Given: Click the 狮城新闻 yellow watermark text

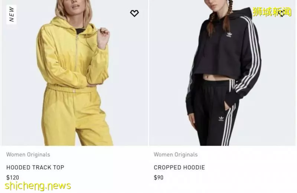Looking at the screenshot, I should click(272, 12).
